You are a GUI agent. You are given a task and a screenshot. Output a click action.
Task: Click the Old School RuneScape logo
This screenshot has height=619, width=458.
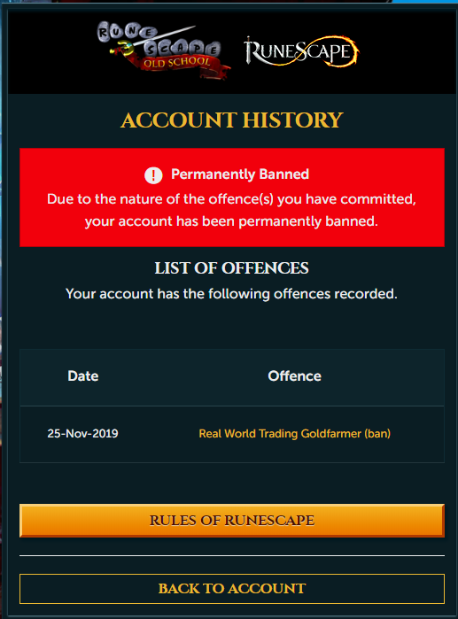pyautogui.click(x=163, y=50)
